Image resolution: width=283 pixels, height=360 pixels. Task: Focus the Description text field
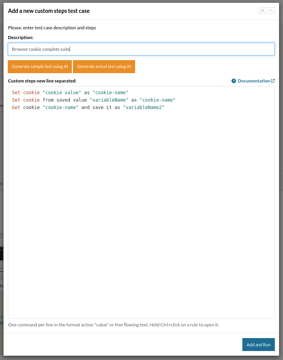pos(141,49)
